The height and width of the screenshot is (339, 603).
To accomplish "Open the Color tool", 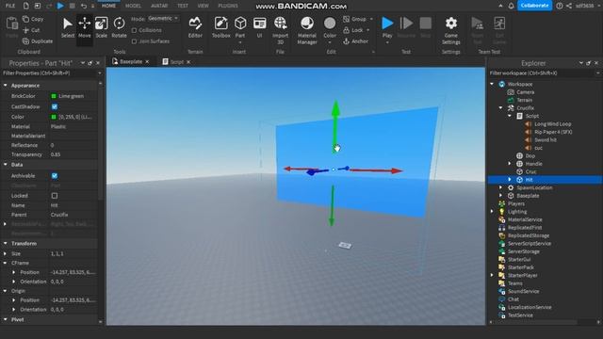I will click(330, 27).
